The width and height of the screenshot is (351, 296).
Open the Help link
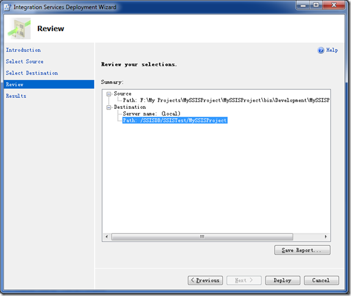332,50
